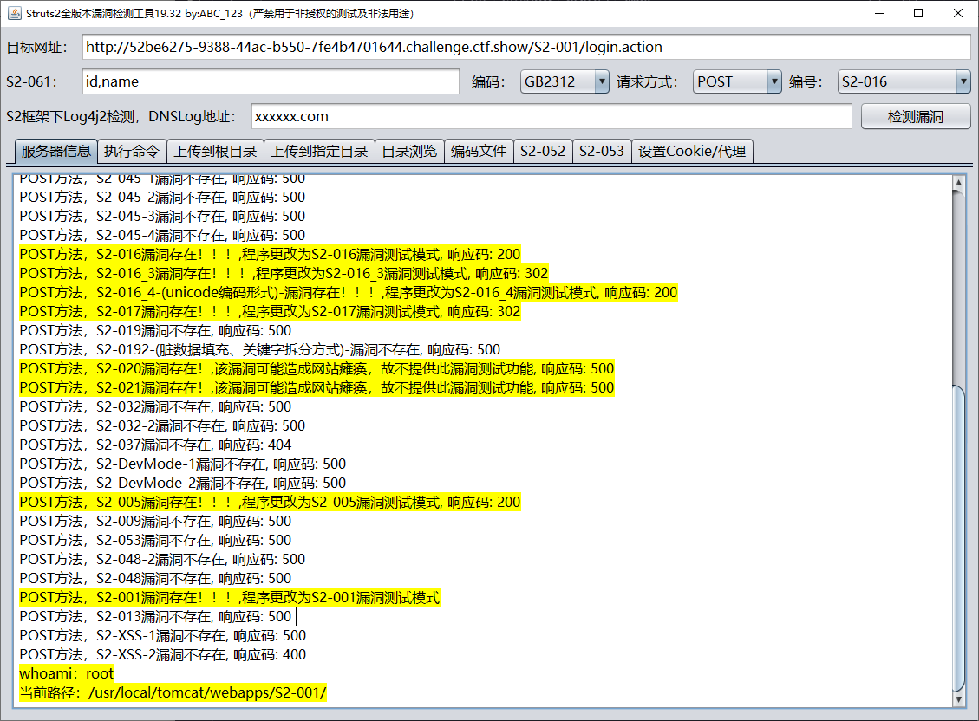Screen dimensions: 979x721
Task: Close the Struts2 tool window
Action: [958, 13]
